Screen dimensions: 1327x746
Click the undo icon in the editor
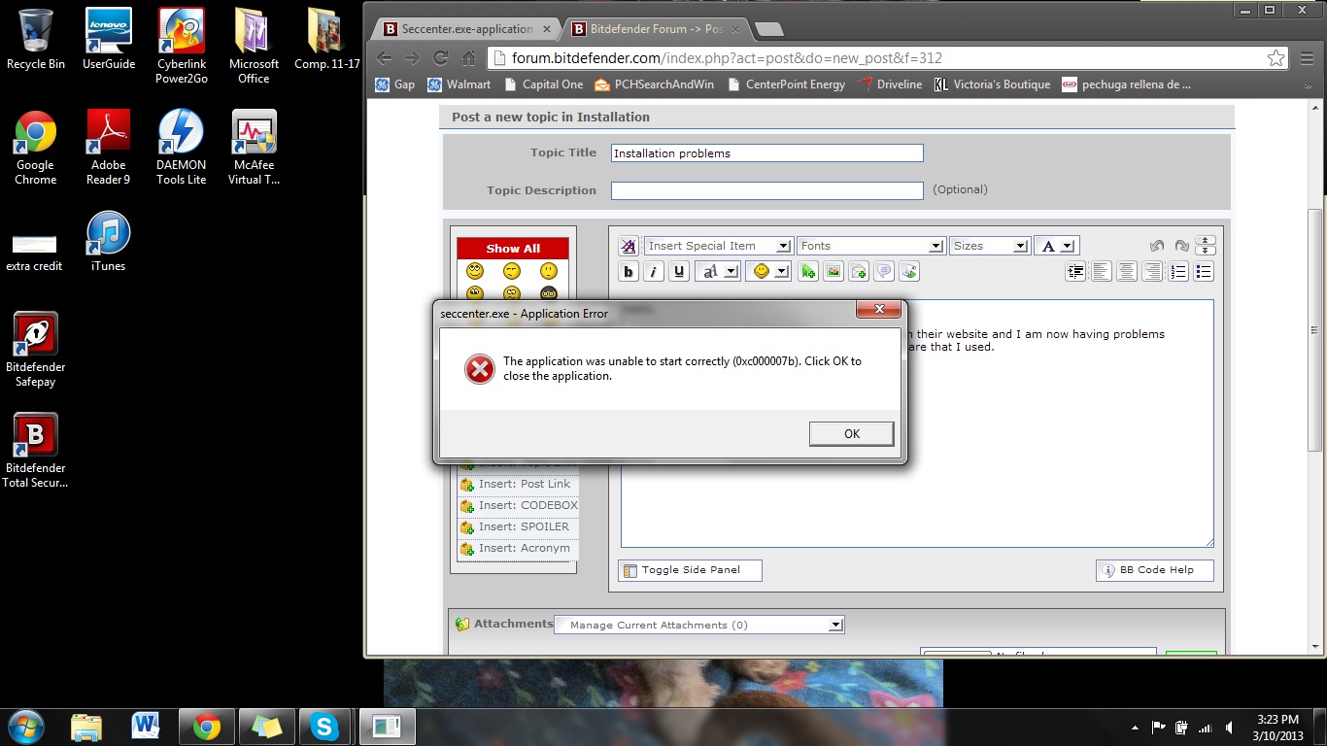point(1156,246)
